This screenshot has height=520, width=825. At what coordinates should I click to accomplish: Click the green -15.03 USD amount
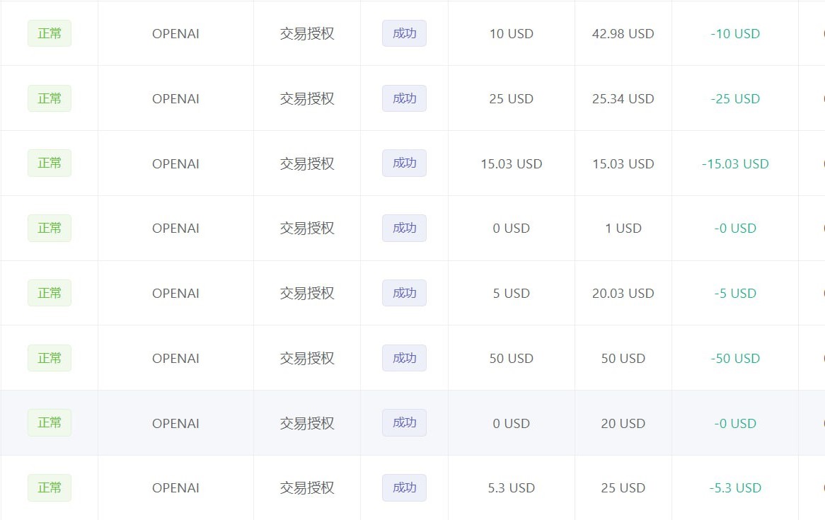[735, 163]
